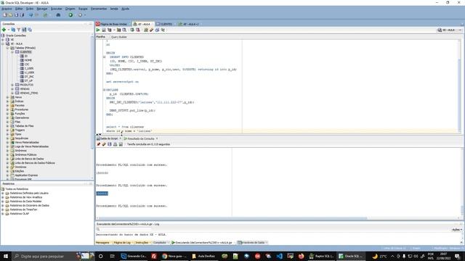Screen dimensions: 465x261
Task: Expand the Procedures node in the tree
Action: click(8, 109)
